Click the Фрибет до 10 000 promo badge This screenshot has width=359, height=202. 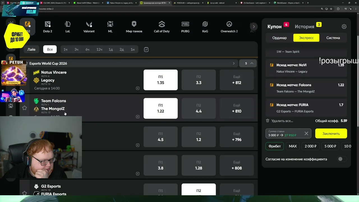17,36
